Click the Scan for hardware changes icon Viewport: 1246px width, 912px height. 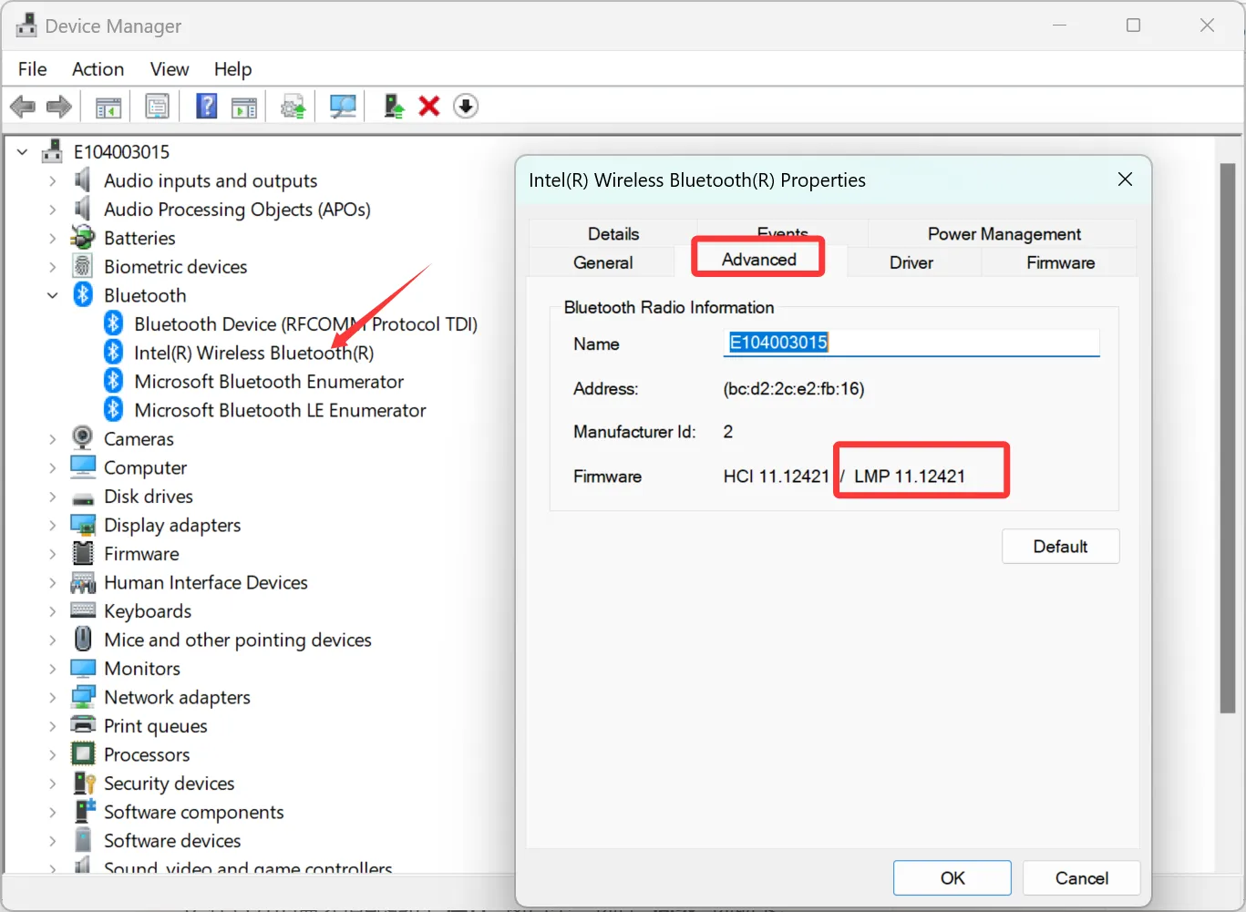click(343, 107)
